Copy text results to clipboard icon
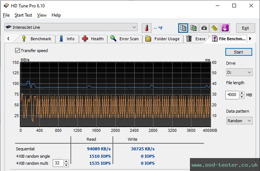The image size is (260, 171). coord(183,28)
